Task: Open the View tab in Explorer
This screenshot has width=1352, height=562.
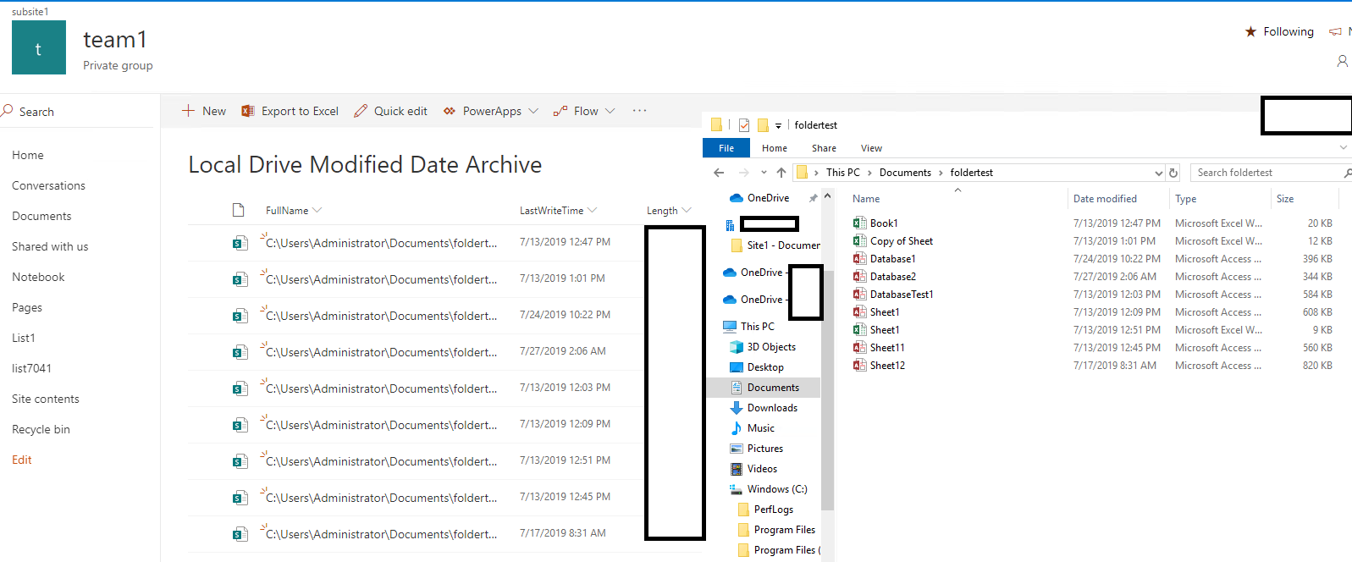Action: (x=871, y=148)
